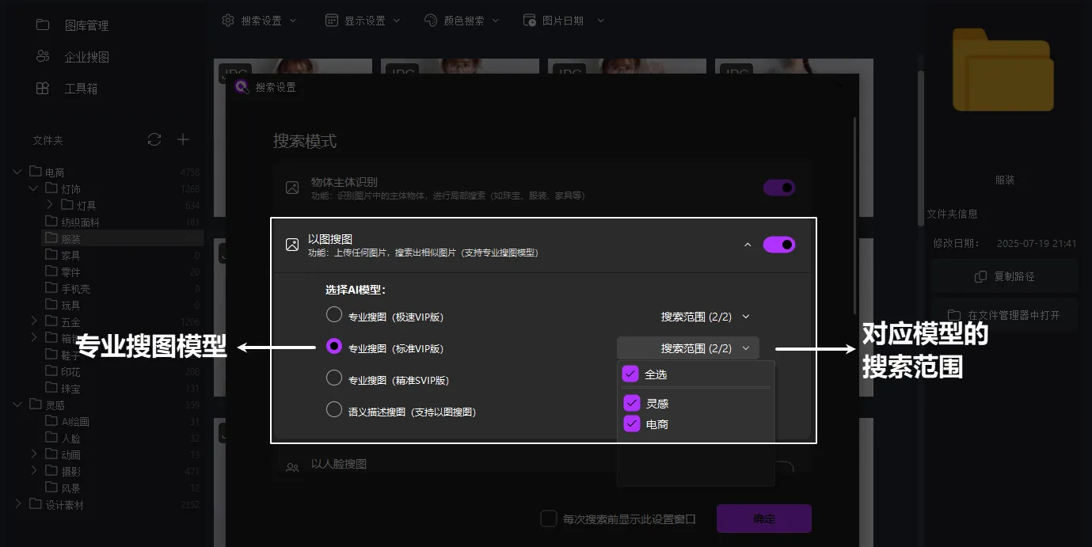The image size is (1092, 547).
Task: Open 图库管理 in the sidebar
Action: point(86,25)
